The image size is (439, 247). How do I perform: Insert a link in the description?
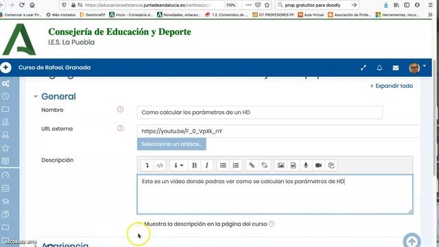coord(252,165)
